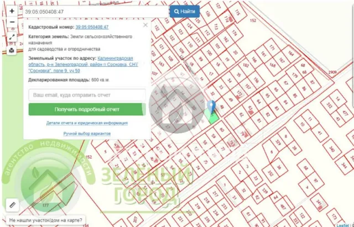This screenshot has height=227, width=354.
Task: Select parcel labeled 164
Action: pos(291,54)
